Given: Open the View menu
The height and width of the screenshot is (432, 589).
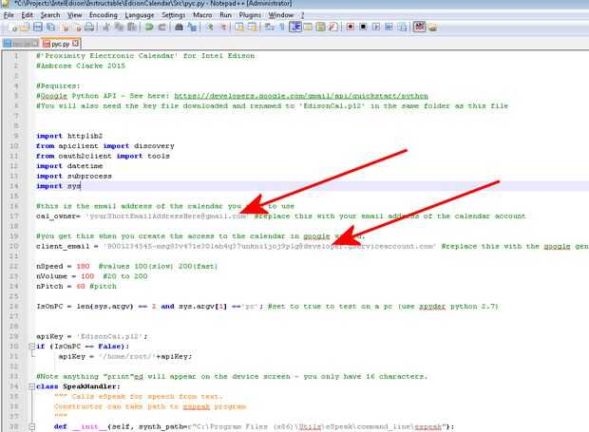Looking at the screenshot, I should tap(74, 15).
